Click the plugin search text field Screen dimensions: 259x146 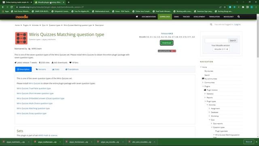coord(217,41)
